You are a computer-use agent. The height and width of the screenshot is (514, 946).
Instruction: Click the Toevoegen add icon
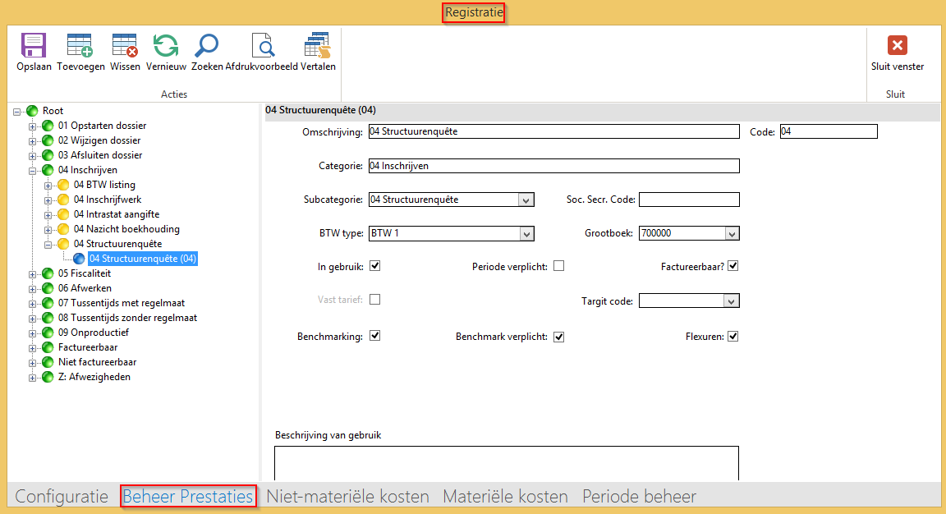[80, 46]
